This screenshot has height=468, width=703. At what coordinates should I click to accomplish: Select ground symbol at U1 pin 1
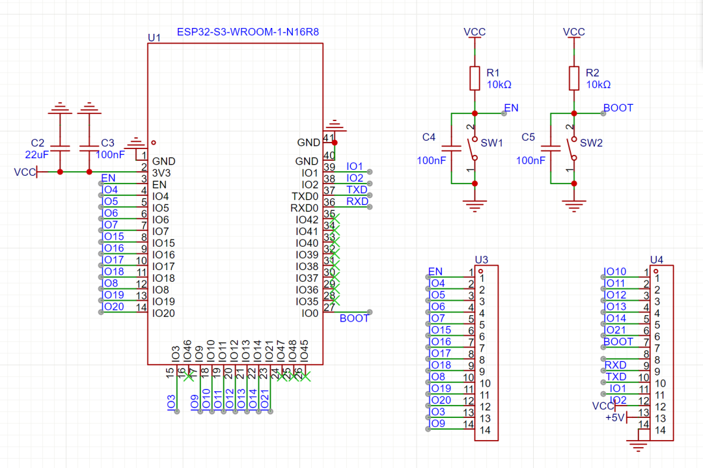[x=136, y=143]
